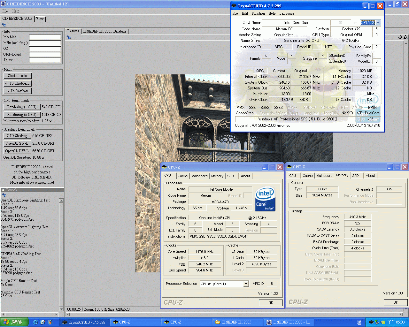Run the C4D Shading benchmark
This screenshot has width=409, height=327.
[17, 136]
